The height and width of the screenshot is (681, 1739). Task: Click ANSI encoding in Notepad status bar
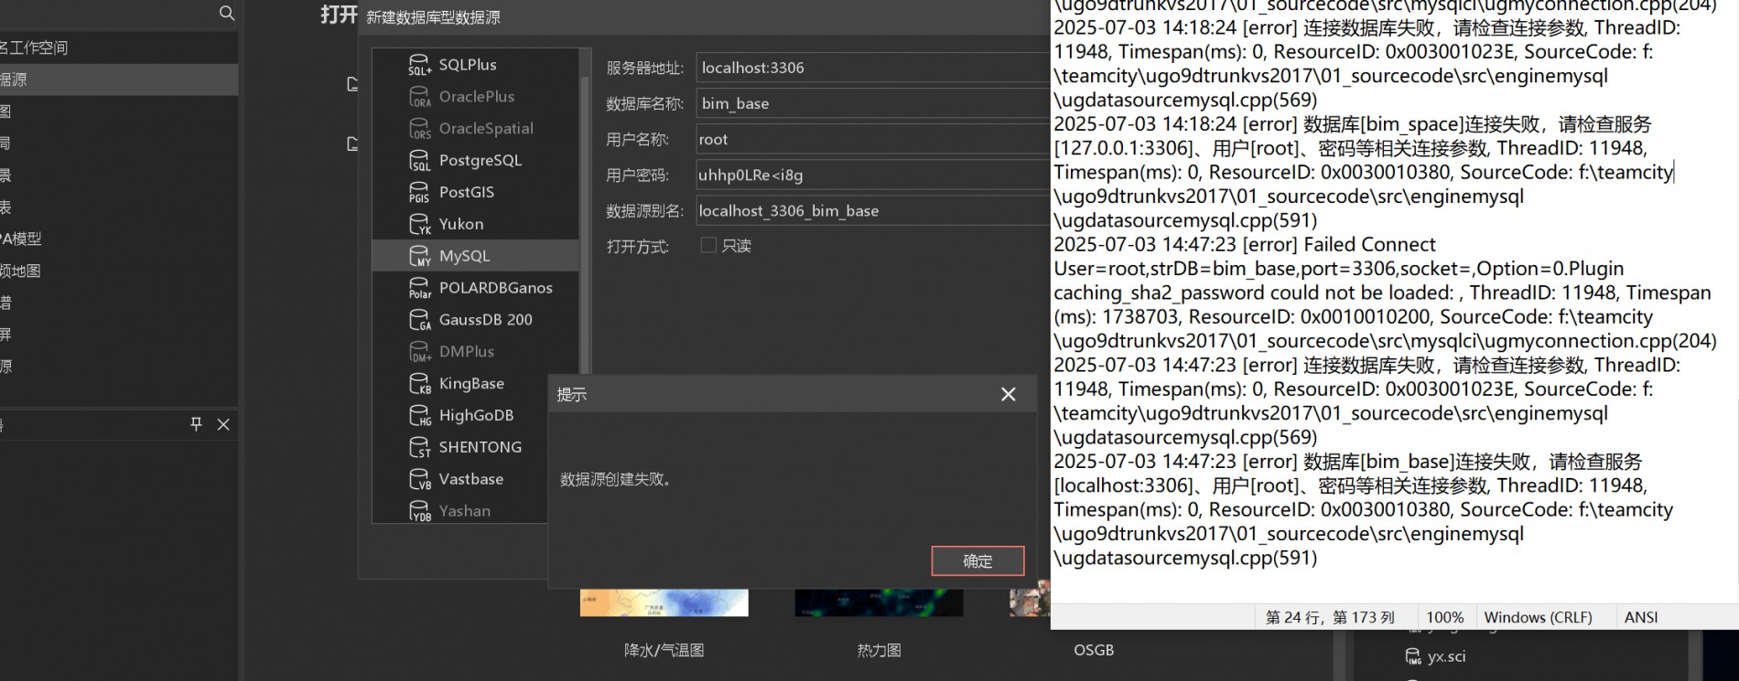[1640, 617]
